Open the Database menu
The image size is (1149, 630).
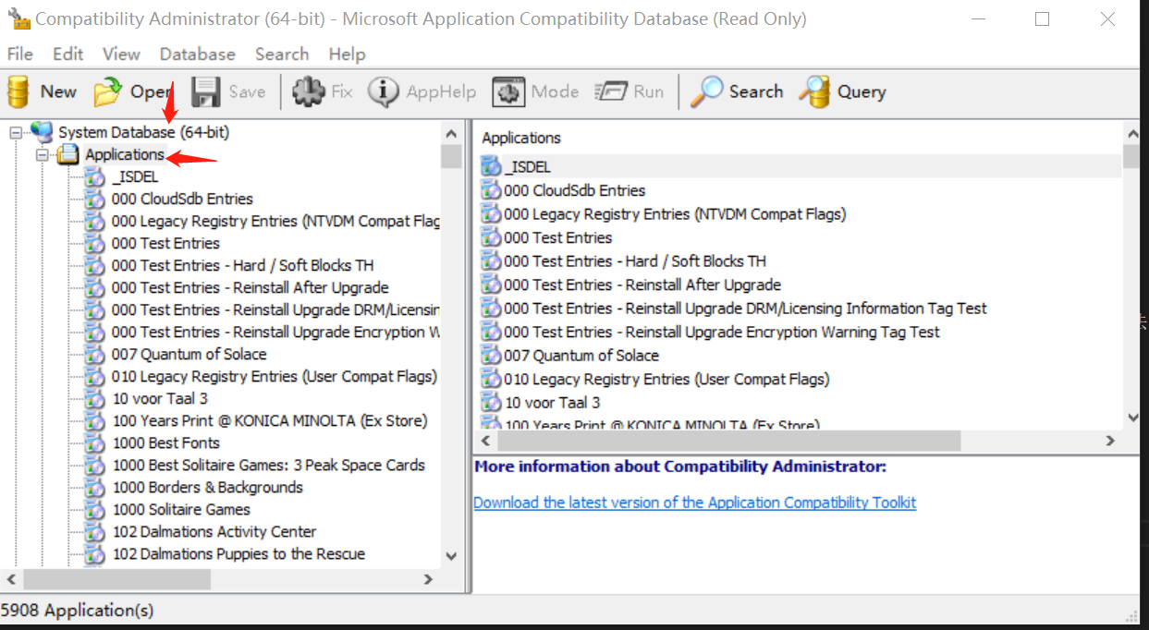coord(197,54)
